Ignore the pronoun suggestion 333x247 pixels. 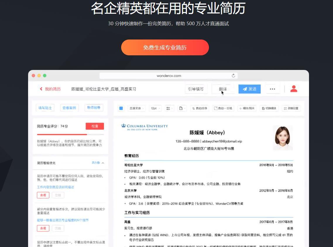[58, 195]
